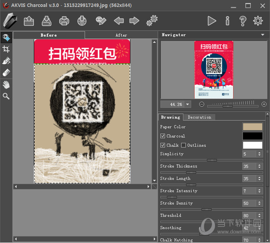The image size is (270, 243).
Task: Select the Hand pan tool
Action: (6, 85)
